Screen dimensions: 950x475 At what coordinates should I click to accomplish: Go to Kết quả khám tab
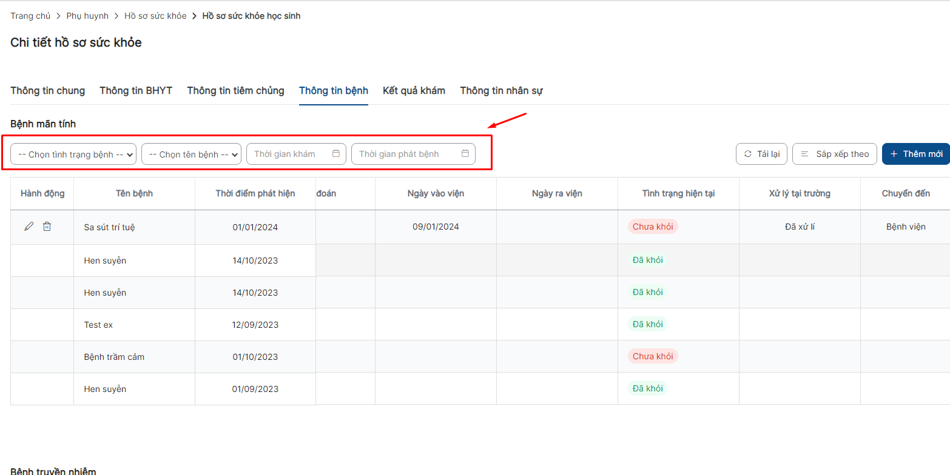(x=414, y=91)
